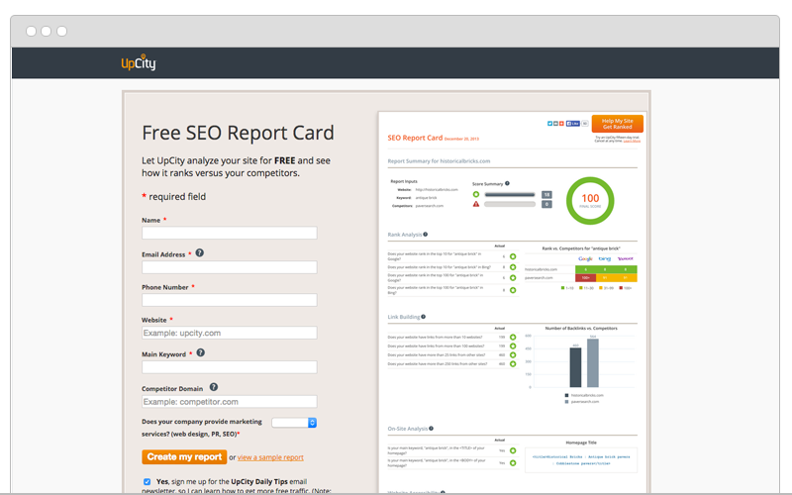Click the dark historicalbricks.com bar in backlinks chart
This screenshot has width=792, height=495.
click(x=575, y=367)
